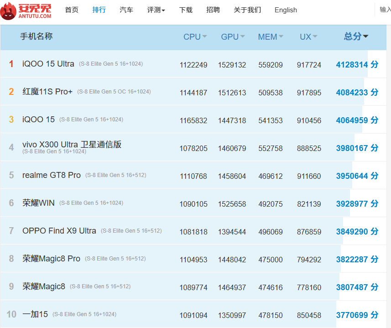Click total score 4128314 分
Screen dimensions: 391x328
click(357, 65)
